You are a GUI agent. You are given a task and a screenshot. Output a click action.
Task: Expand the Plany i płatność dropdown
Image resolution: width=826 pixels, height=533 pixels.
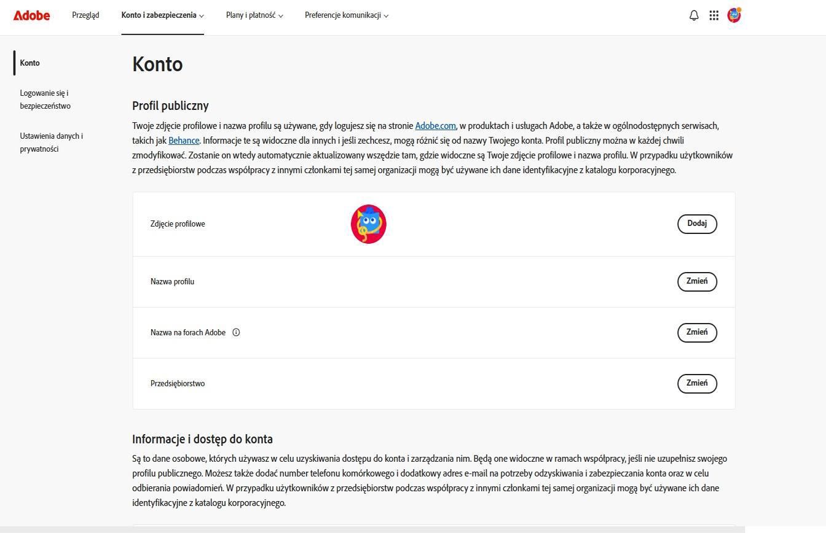254,15
